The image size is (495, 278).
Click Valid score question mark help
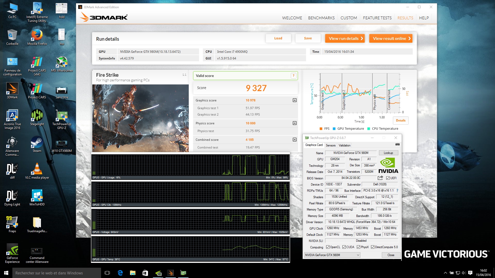293,76
